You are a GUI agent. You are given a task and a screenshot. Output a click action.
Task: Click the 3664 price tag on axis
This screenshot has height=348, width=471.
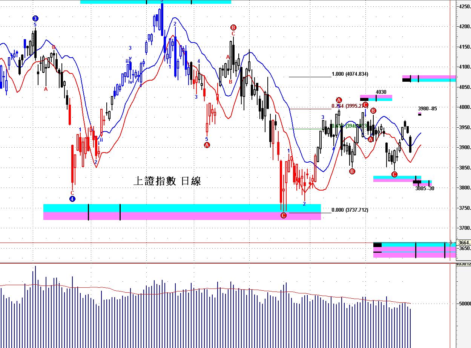pos(464,243)
